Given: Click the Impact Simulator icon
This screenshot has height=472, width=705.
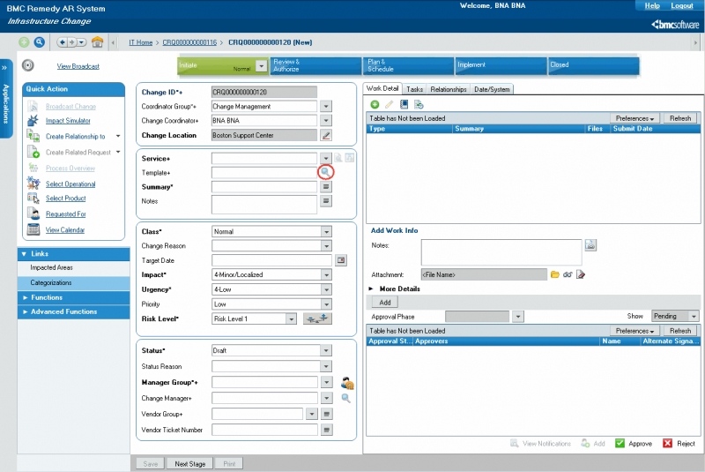Looking at the screenshot, I should 33,120.
